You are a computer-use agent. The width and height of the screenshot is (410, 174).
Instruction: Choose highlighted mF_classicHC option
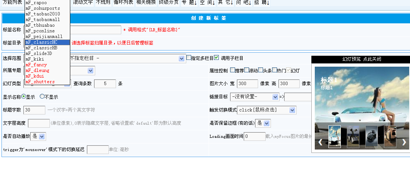47,42
